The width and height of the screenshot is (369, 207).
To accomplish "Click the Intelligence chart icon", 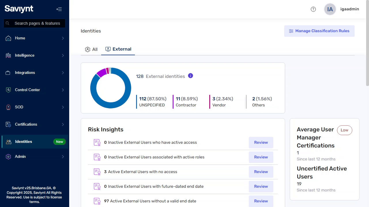I will pyautogui.click(x=8, y=55).
